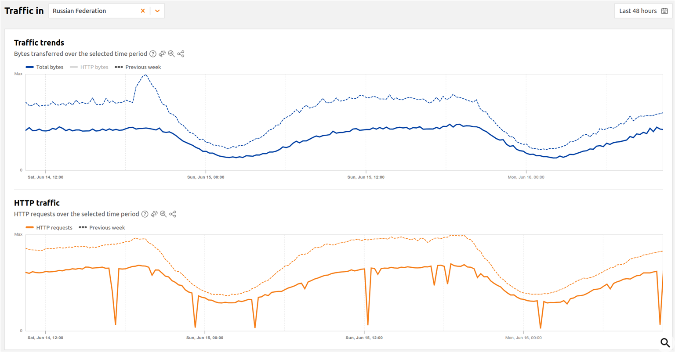This screenshot has height=352, width=675.
Task: Click the Russian Federation location field
Action: point(92,11)
